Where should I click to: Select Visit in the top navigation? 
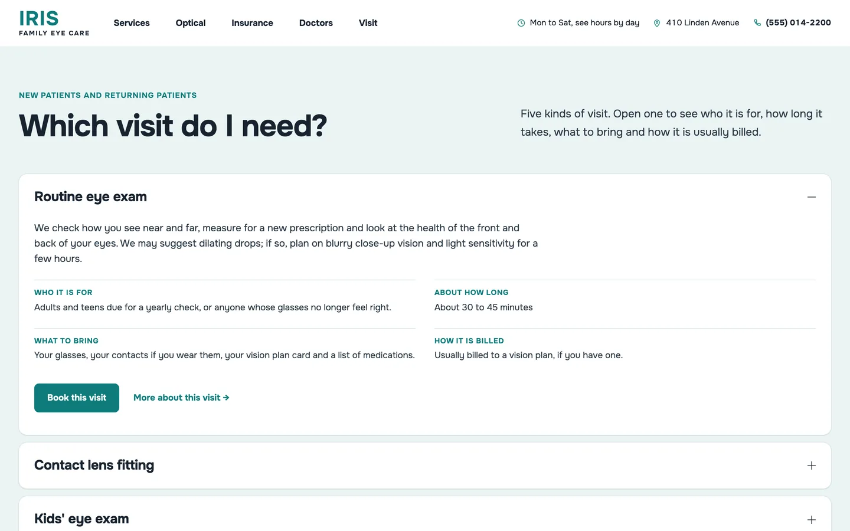368,23
